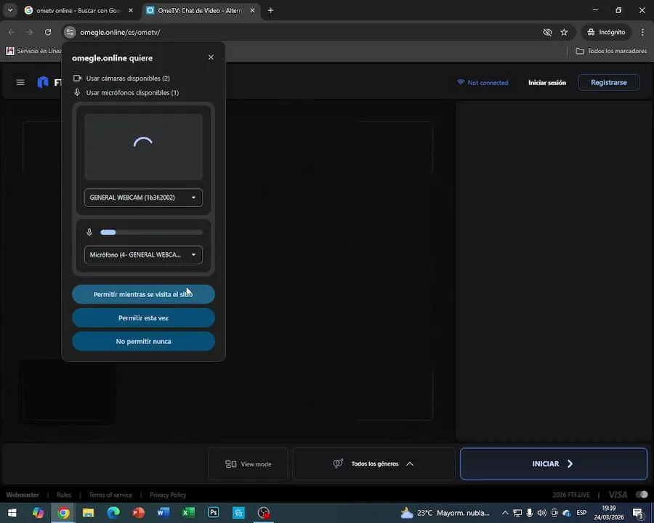654x523 pixels.
Task: Open PowerPoint from the taskbar
Action: [x=138, y=513]
